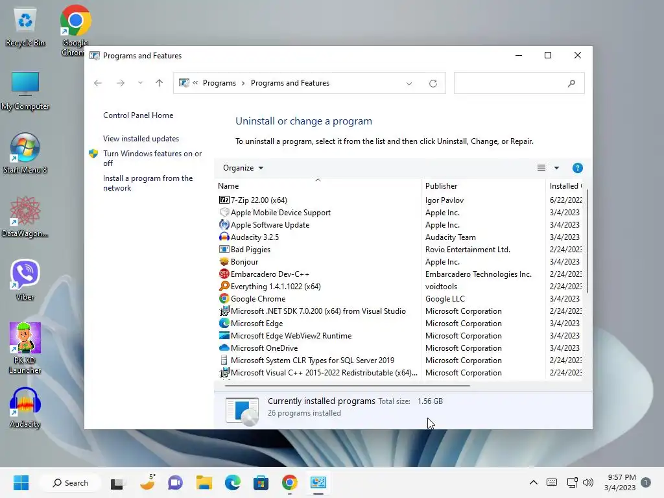Click Install a program from the network
664x498 pixels.
coord(148,183)
